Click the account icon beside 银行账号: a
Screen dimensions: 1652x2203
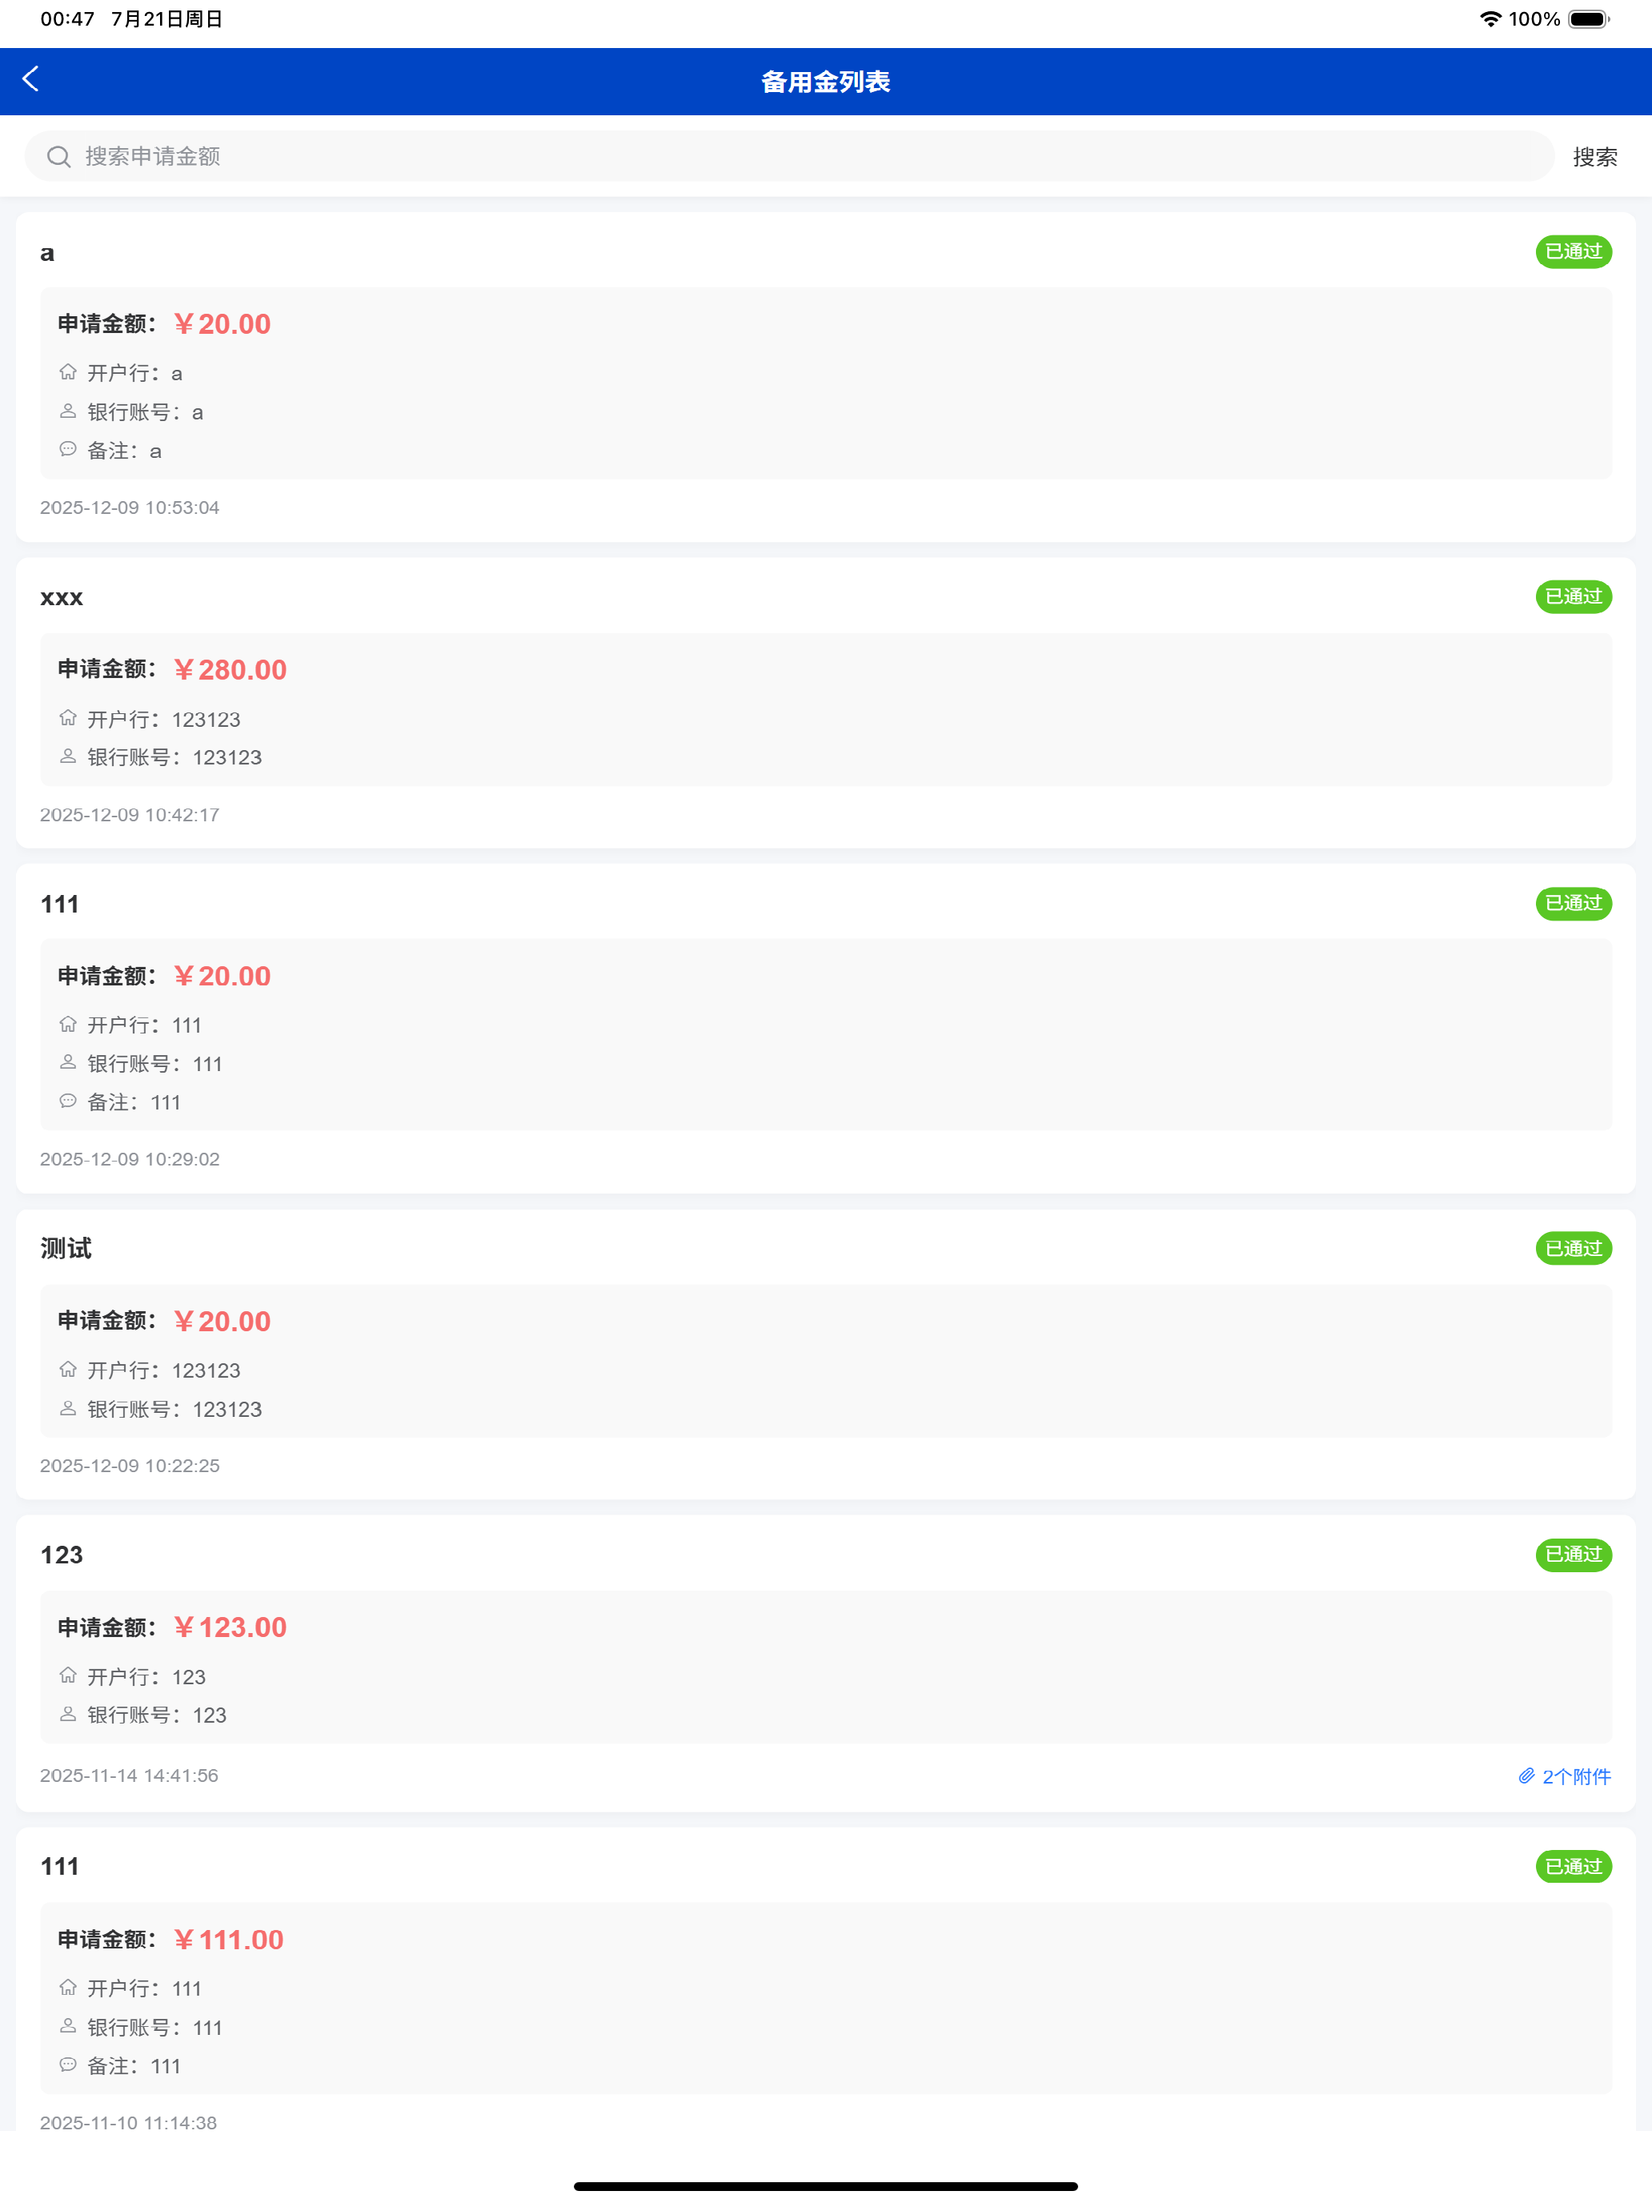[68, 411]
